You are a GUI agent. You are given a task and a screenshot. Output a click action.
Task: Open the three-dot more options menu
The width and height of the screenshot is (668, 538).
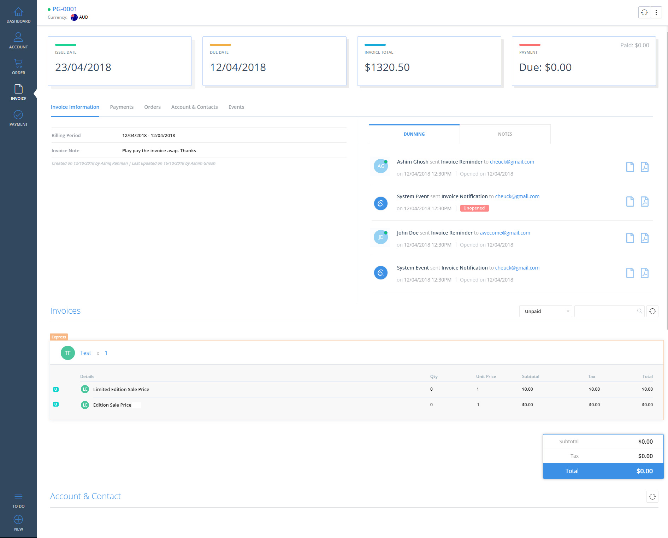click(656, 12)
